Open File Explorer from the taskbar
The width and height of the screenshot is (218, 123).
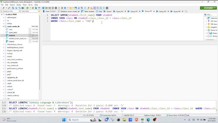124,120
